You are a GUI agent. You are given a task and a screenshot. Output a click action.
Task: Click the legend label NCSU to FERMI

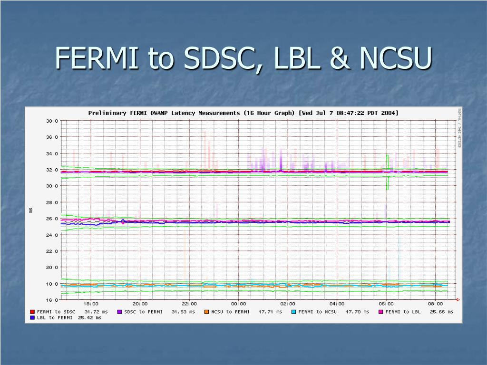coord(231,312)
